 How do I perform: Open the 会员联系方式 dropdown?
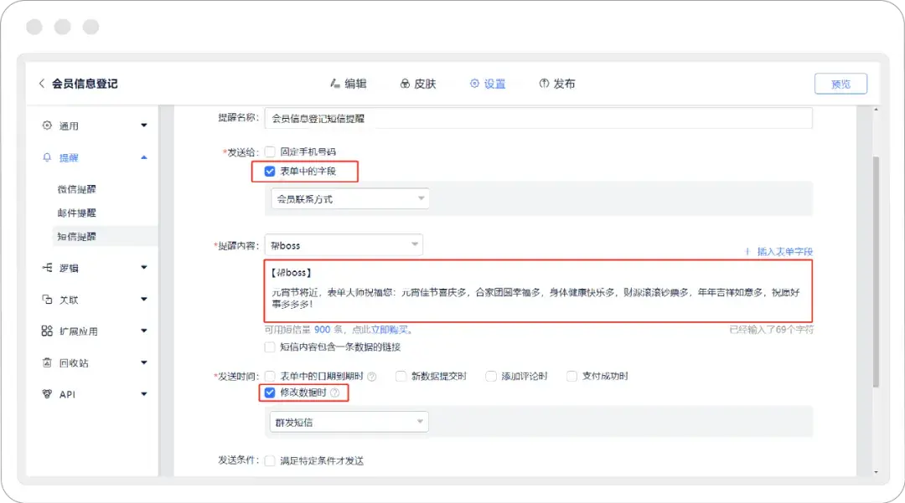point(350,199)
